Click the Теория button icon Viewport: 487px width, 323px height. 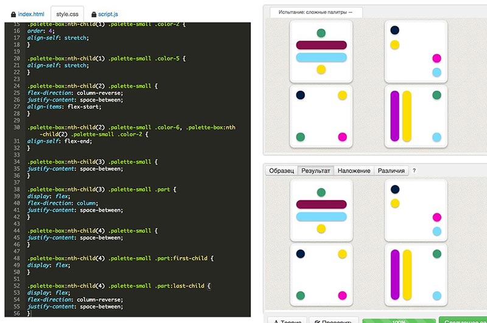pyautogui.click(x=275, y=320)
